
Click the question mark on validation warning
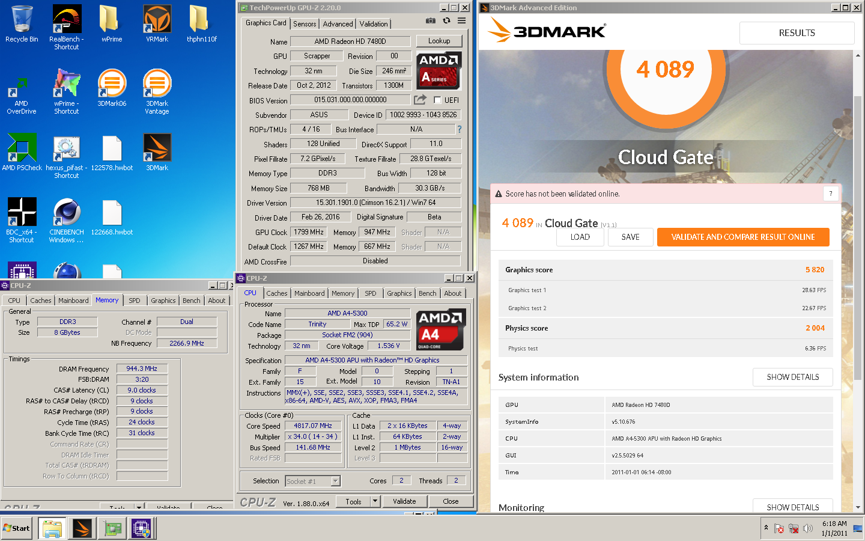point(831,194)
